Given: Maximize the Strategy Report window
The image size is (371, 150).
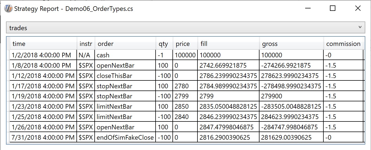Looking at the screenshot, I should tap(332, 8).
